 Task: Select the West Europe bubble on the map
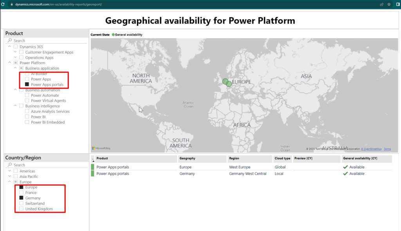pyautogui.click(x=225, y=81)
